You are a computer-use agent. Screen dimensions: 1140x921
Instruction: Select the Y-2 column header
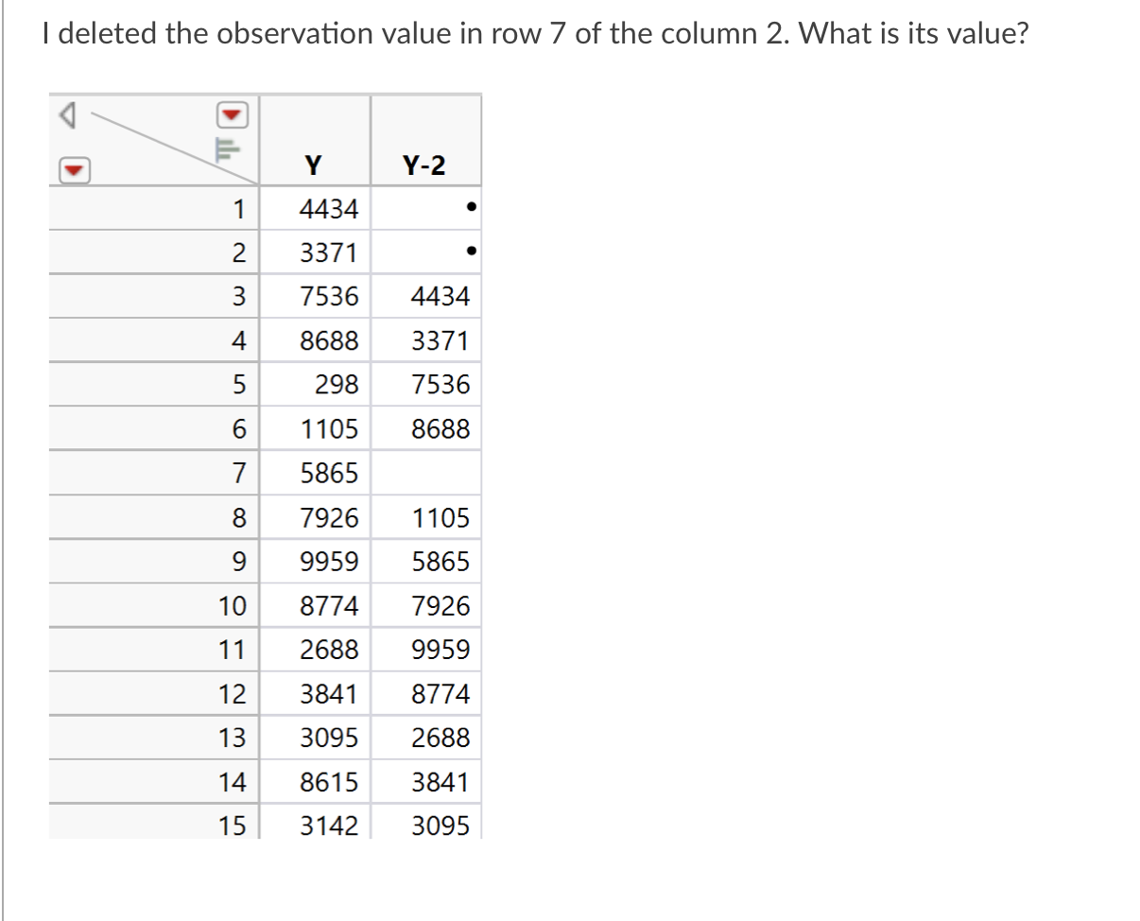click(x=425, y=165)
